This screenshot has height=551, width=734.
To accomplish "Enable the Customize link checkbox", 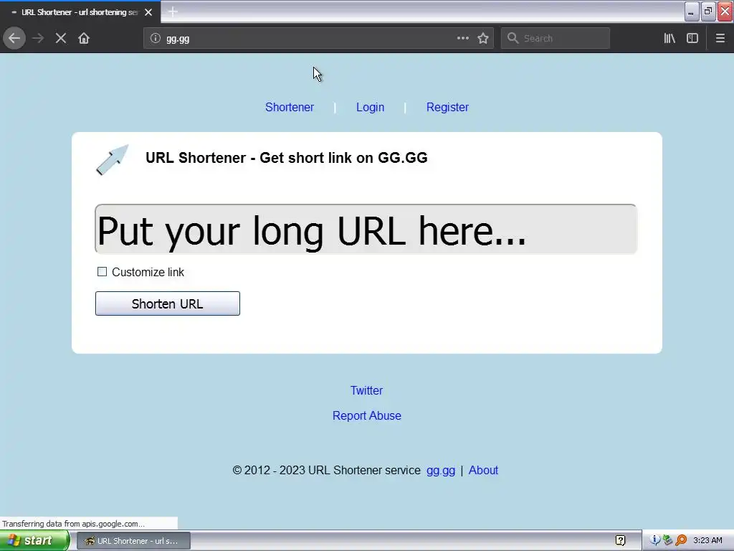I will (102, 272).
